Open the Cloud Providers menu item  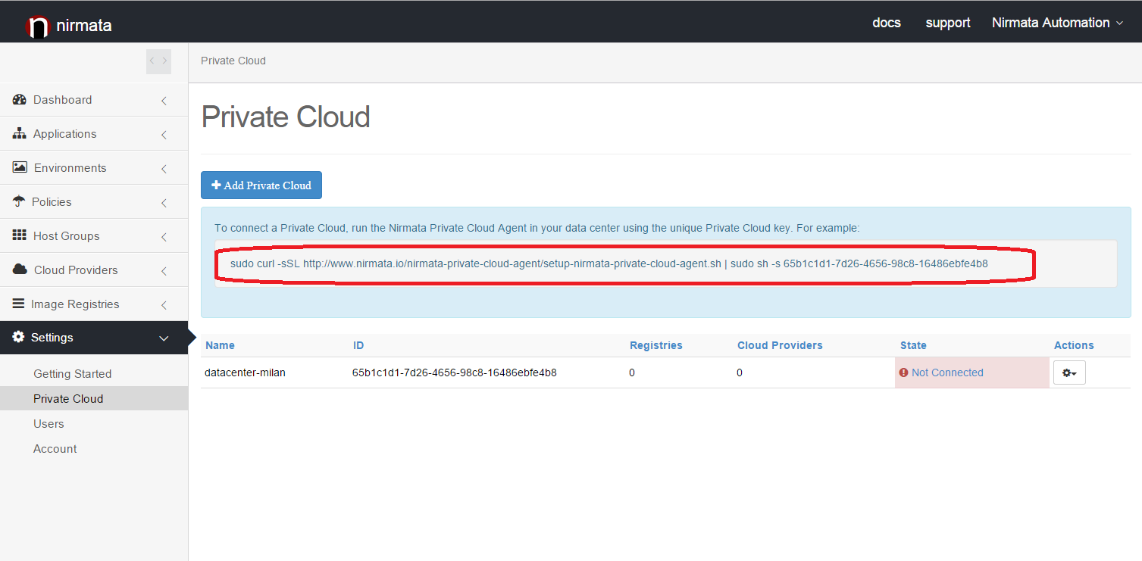click(94, 270)
